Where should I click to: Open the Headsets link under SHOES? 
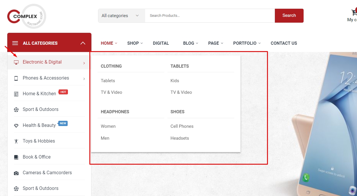[180, 138]
